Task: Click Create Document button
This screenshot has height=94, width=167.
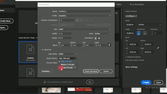Action: pos(91,71)
